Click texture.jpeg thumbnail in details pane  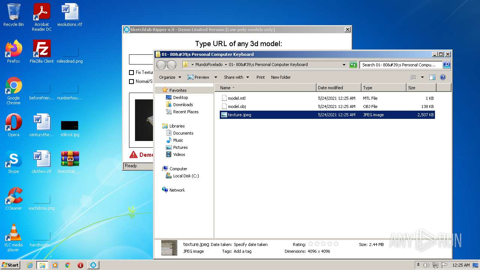(169, 248)
